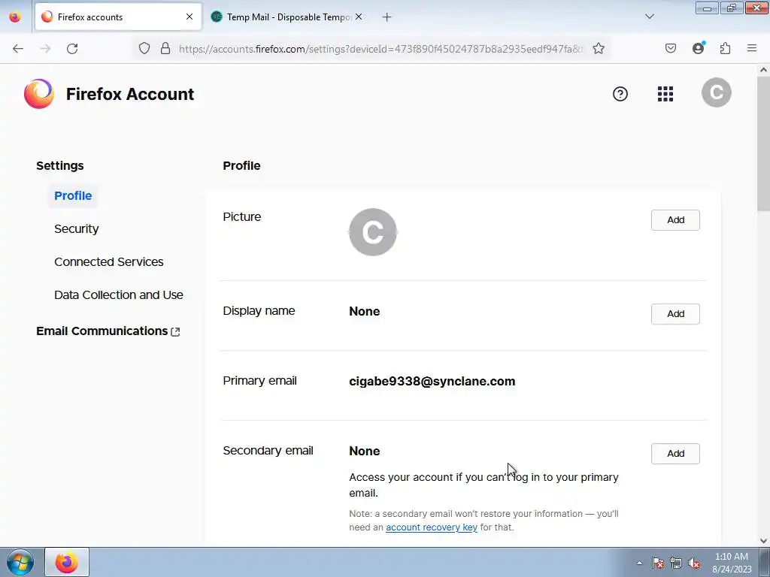Click the large profile picture avatar
This screenshot has height=577, width=770.
tap(373, 232)
